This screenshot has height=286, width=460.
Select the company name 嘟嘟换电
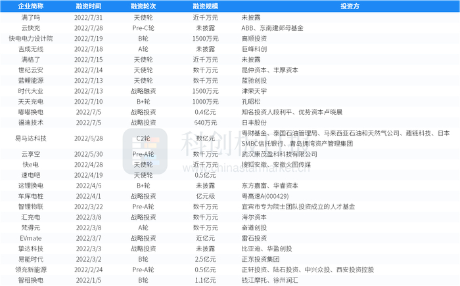coord(31,112)
